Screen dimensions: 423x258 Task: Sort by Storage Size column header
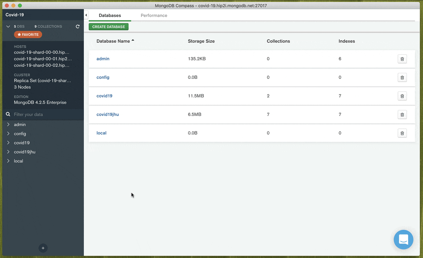pyautogui.click(x=201, y=41)
